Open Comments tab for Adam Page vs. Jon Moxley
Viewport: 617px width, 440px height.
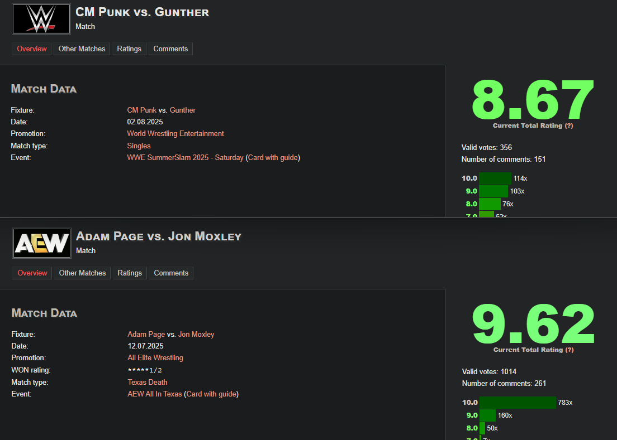171,273
